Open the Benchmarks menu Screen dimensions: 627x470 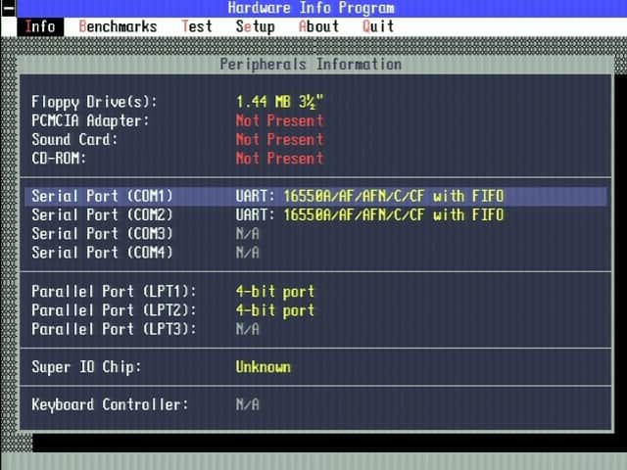[118, 26]
